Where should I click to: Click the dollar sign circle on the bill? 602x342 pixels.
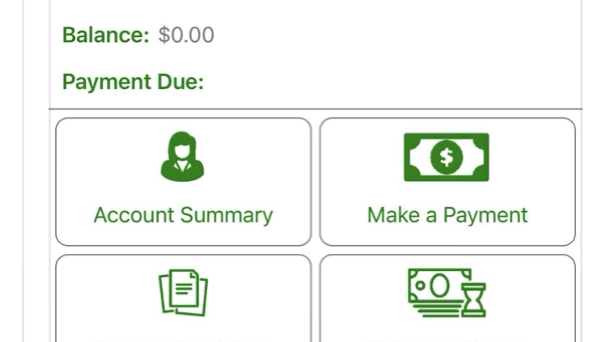[x=447, y=157]
